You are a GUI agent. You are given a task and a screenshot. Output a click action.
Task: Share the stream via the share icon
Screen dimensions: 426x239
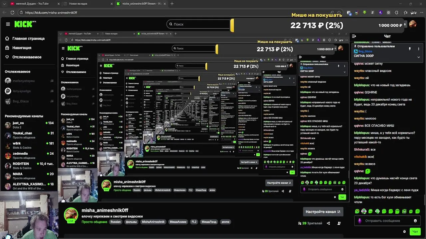328,223
